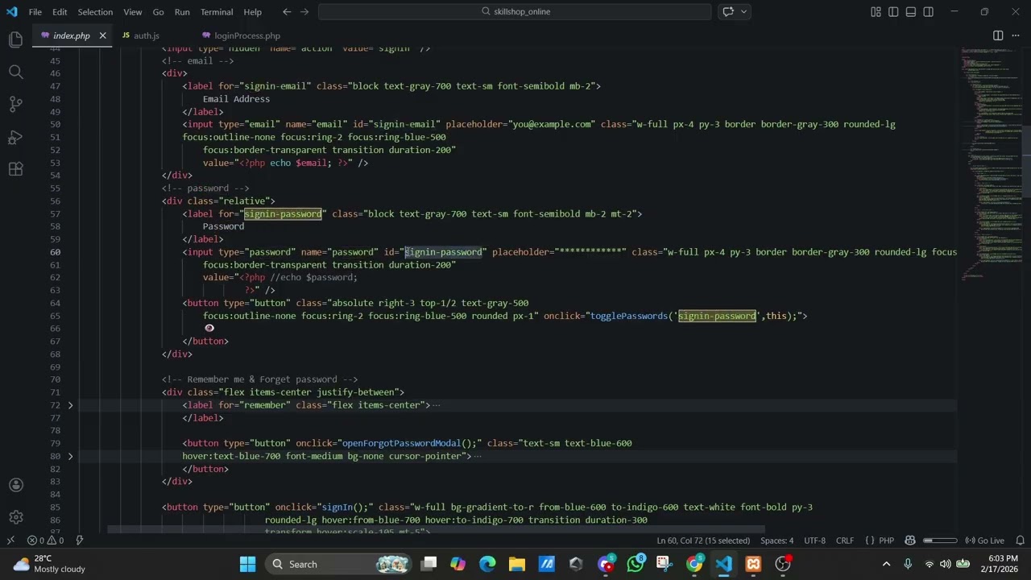Open notifications bell in status bar
Image resolution: width=1031 pixels, height=580 pixels.
click(x=1020, y=541)
